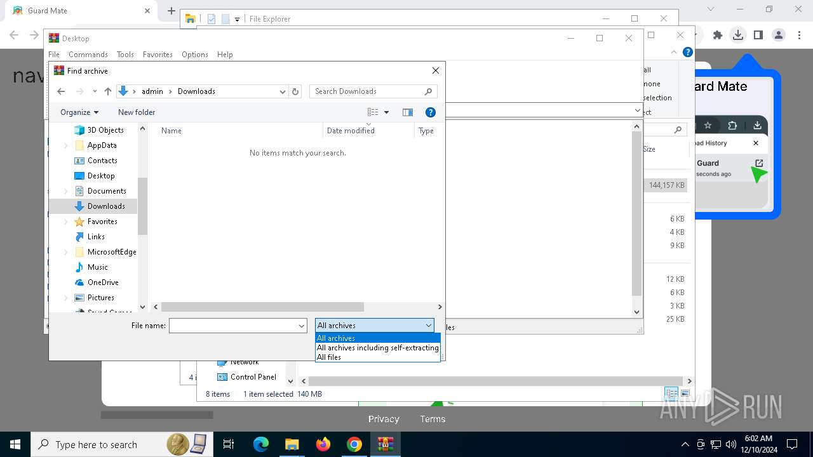The image size is (813, 457).
Task: Open Documents in navigation tree
Action: (107, 191)
